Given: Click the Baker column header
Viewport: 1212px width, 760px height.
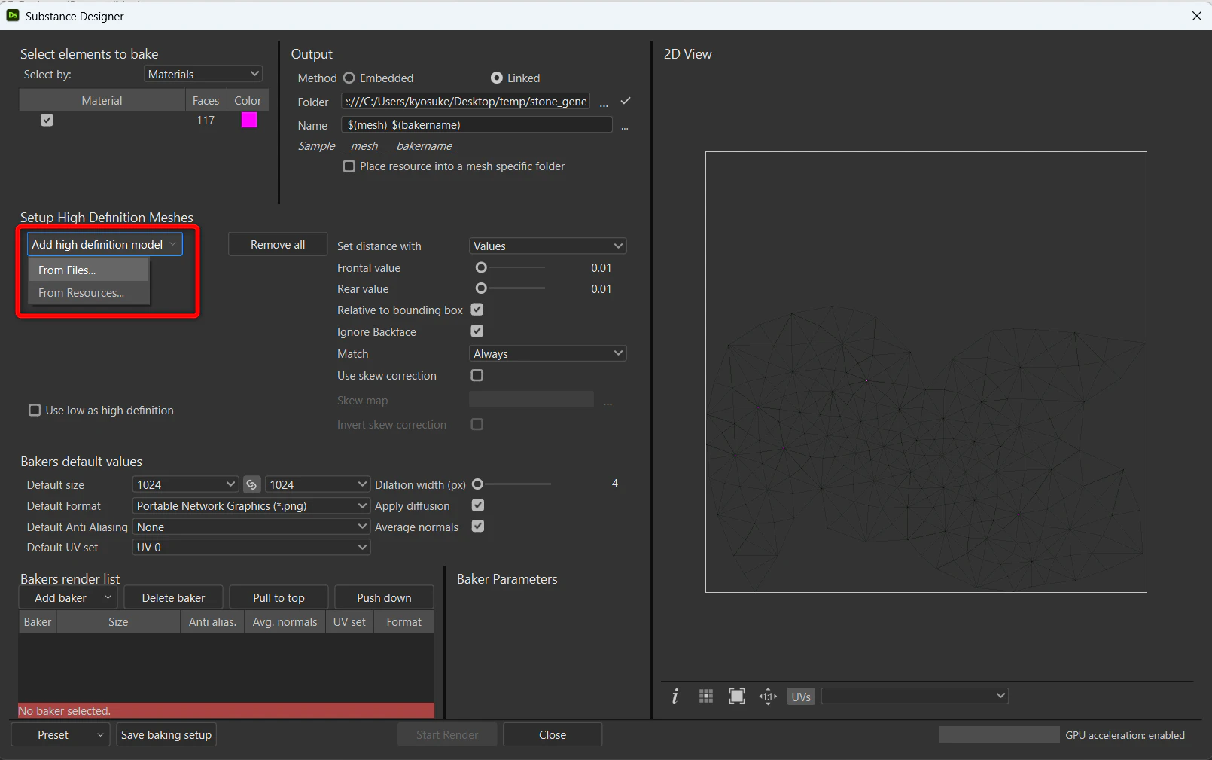Looking at the screenshot, I should (x=38, y=622).
